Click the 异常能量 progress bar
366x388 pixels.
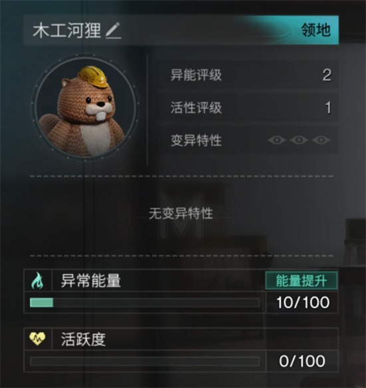click(x=145, y=303)
